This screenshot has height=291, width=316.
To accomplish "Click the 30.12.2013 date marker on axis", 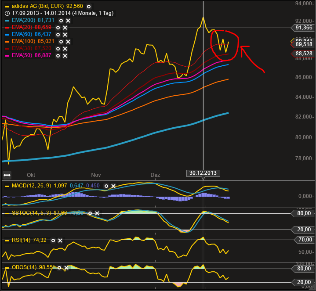I will click(203, 173).
